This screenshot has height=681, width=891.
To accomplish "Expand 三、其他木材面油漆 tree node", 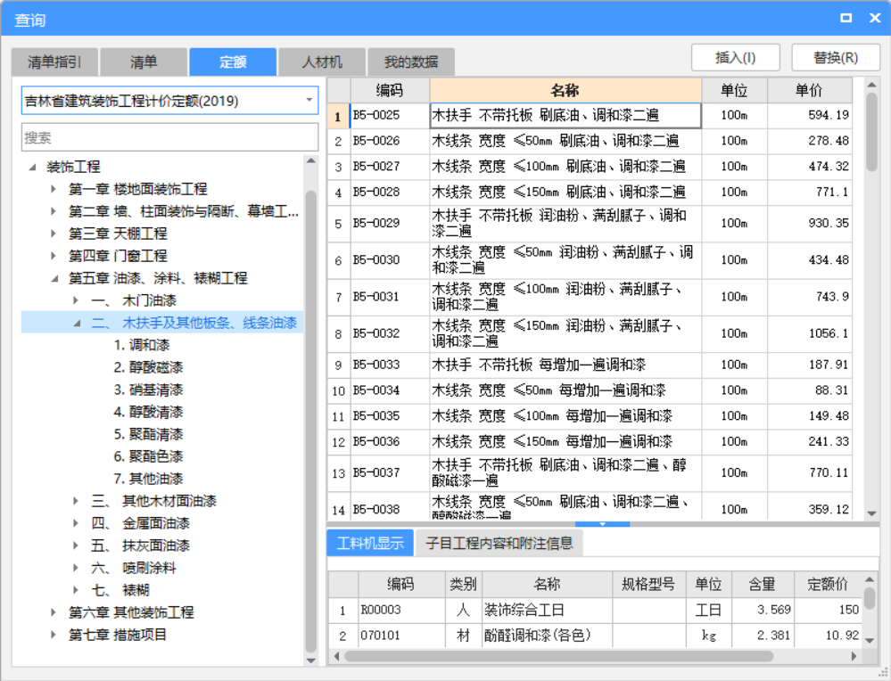I will click(77, 501).
